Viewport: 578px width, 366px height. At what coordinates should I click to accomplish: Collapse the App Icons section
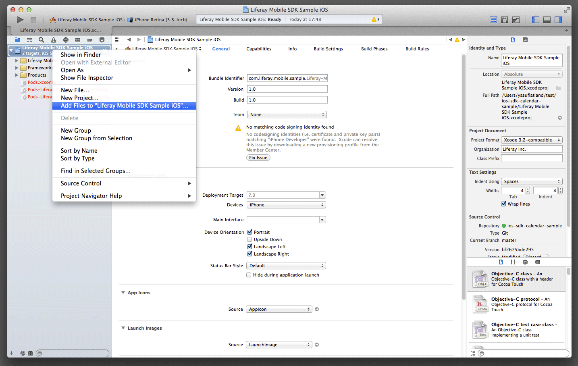(123, 293)
